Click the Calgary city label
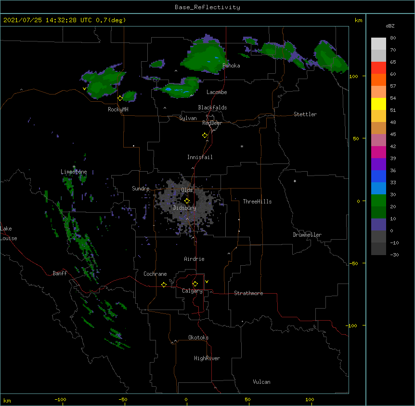The width and height of the screenshot is (415, 406). (x=192, y=291)
